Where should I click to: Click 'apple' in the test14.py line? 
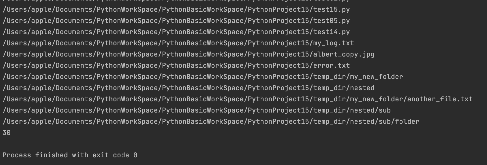(x=41, y=32)
